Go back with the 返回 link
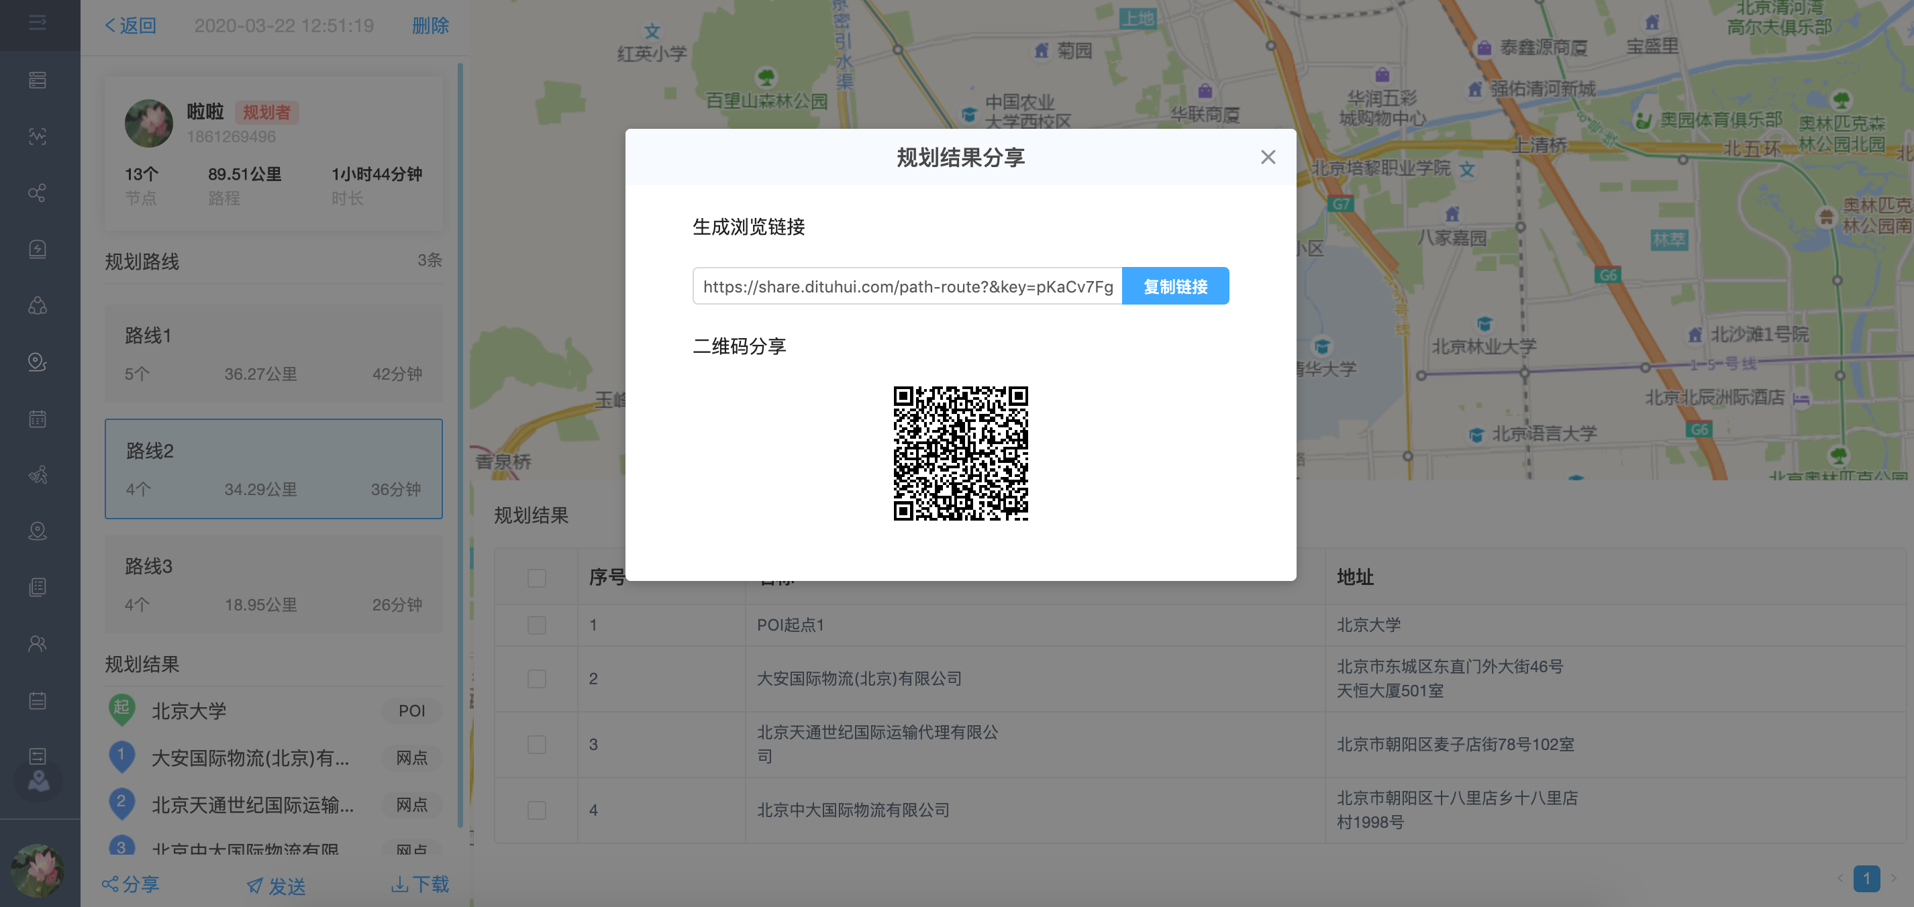 (130, 26)
